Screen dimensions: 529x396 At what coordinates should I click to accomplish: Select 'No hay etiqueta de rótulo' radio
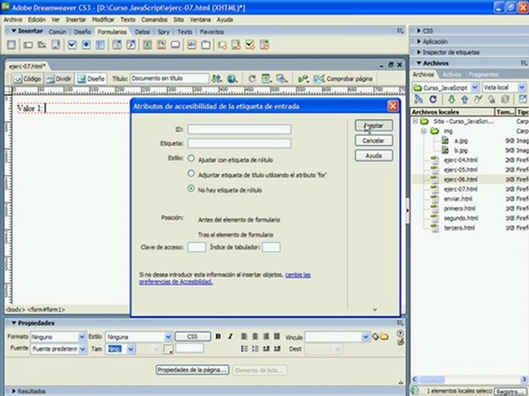coord(191,189)
